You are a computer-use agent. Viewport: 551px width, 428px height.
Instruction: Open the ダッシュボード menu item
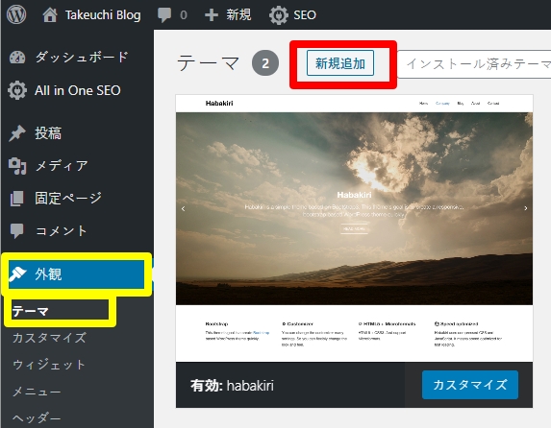[x=82, y=57]
